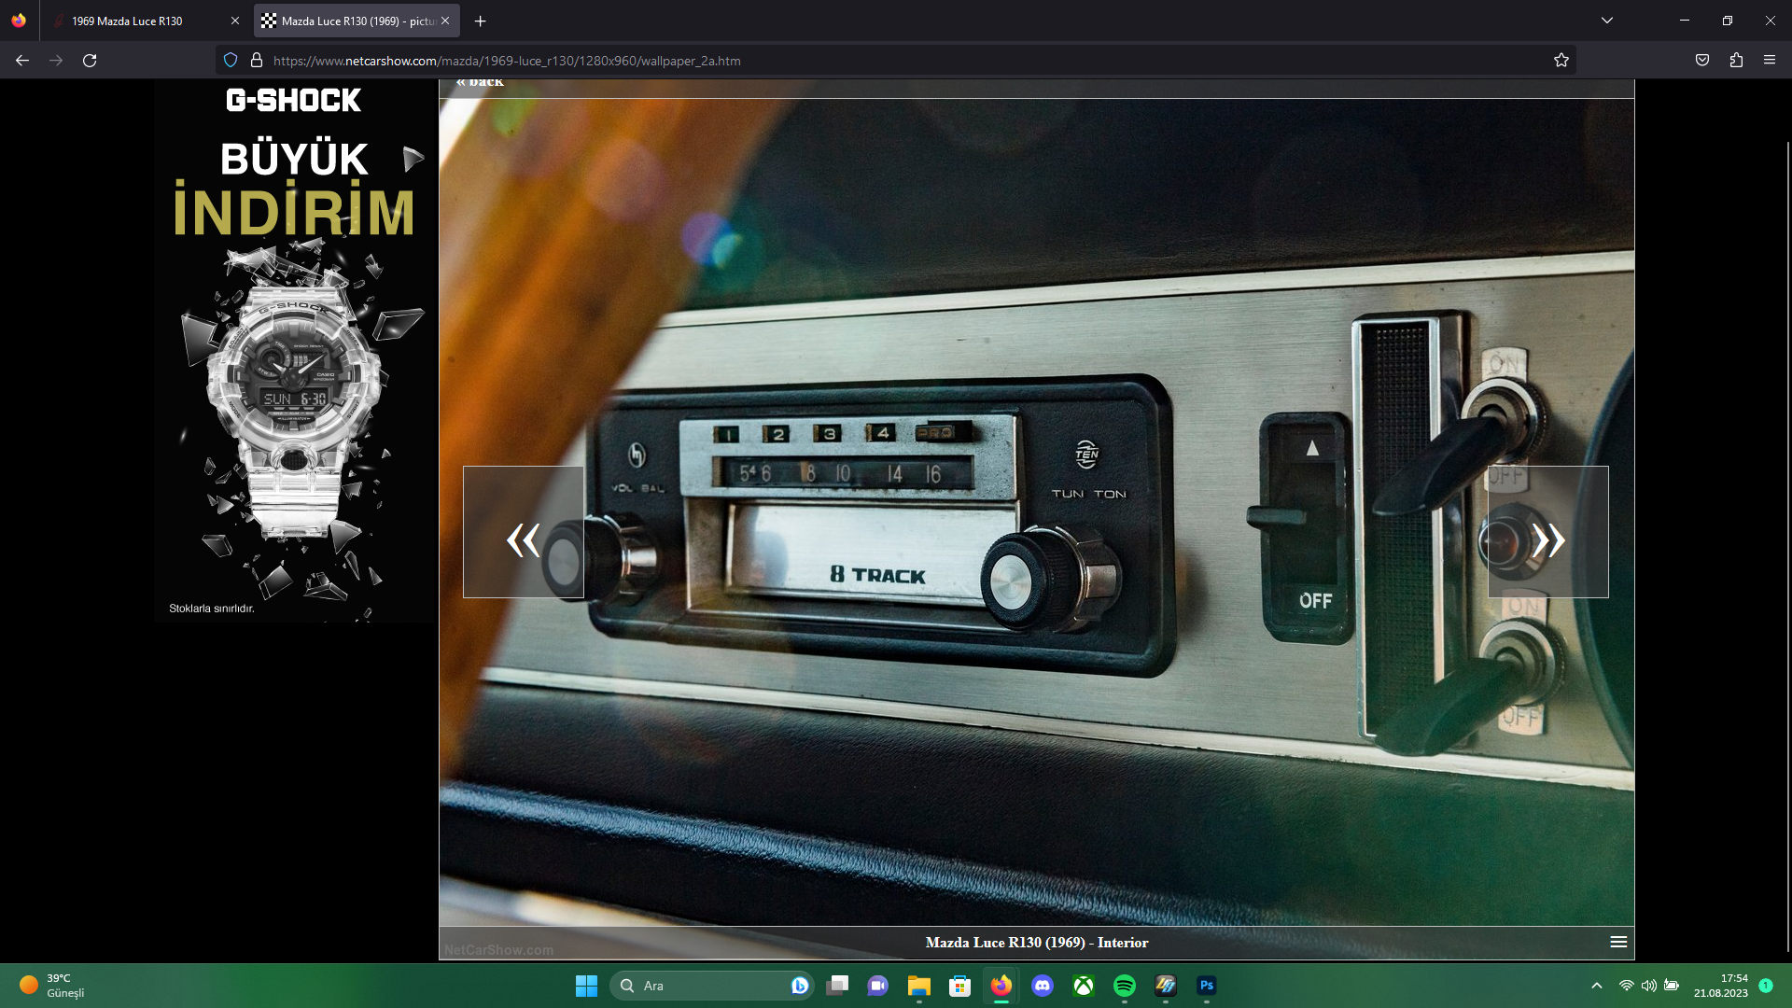The image size is (1792, 1008).
Task: Click the tracking protection shield icon
Action: [231, 61]
